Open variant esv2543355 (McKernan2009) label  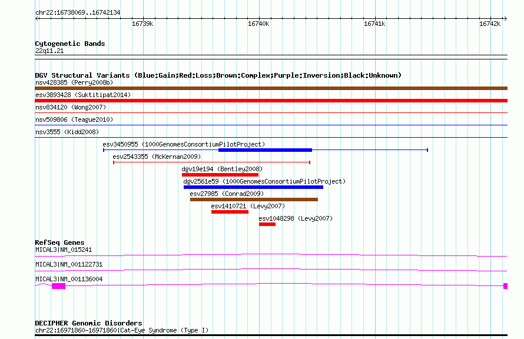tap(157, 157)
